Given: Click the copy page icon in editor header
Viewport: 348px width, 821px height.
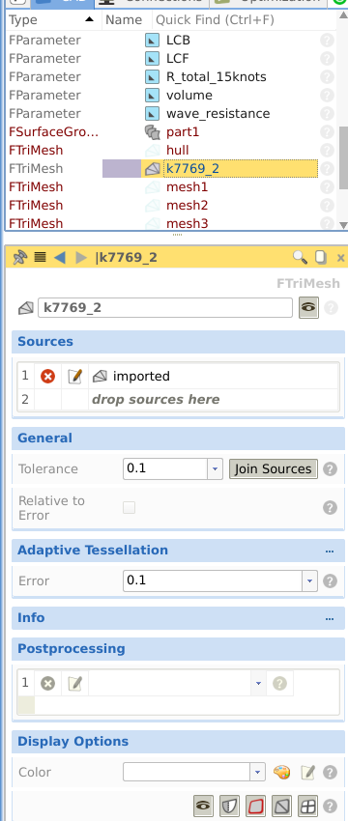Looking at the screenshot, I should 320,257.
